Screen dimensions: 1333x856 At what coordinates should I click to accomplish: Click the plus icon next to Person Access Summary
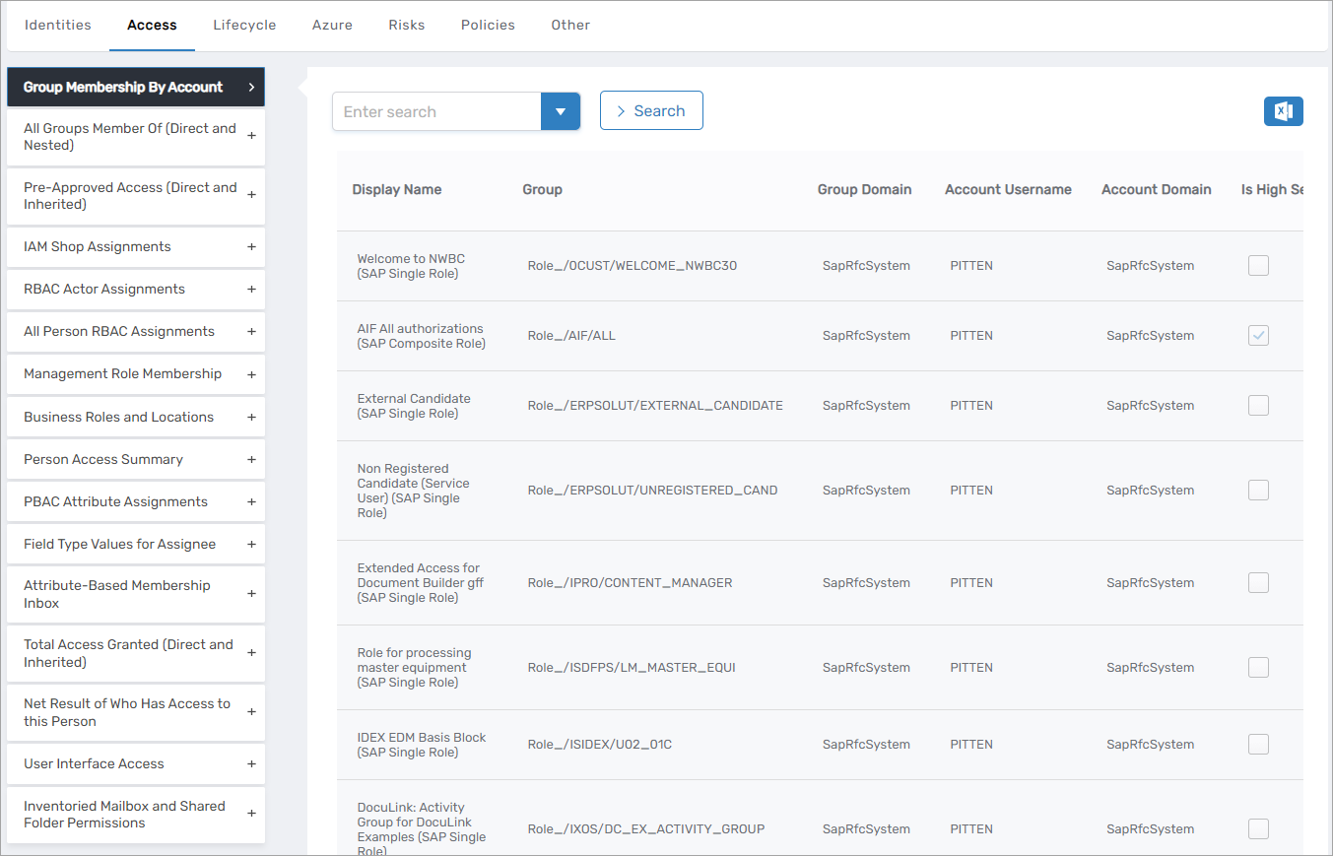tap(251, 460)
